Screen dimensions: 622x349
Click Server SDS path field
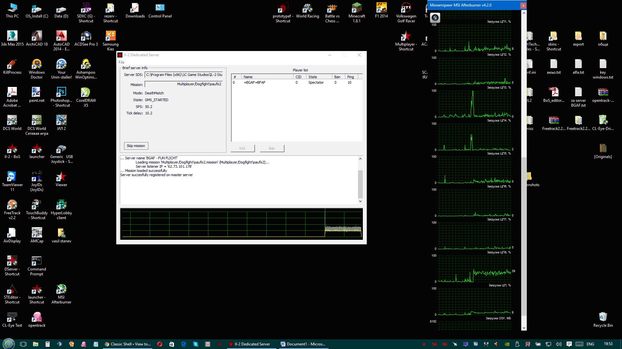184,75
